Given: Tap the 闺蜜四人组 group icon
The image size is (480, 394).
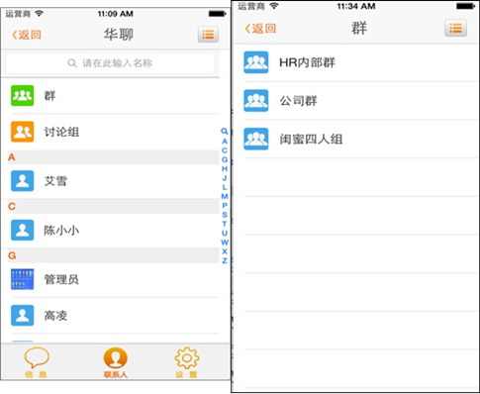Looking at the screenshot, I should coord(256,139).
